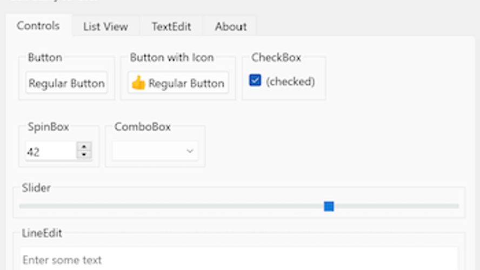Click the "Button with Icon" group title

[x=172, y=57]
